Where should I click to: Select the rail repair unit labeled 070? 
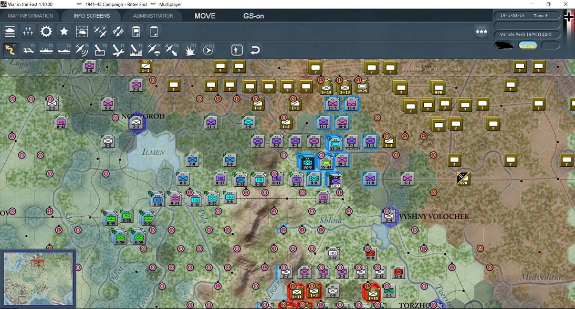[464, 178]
